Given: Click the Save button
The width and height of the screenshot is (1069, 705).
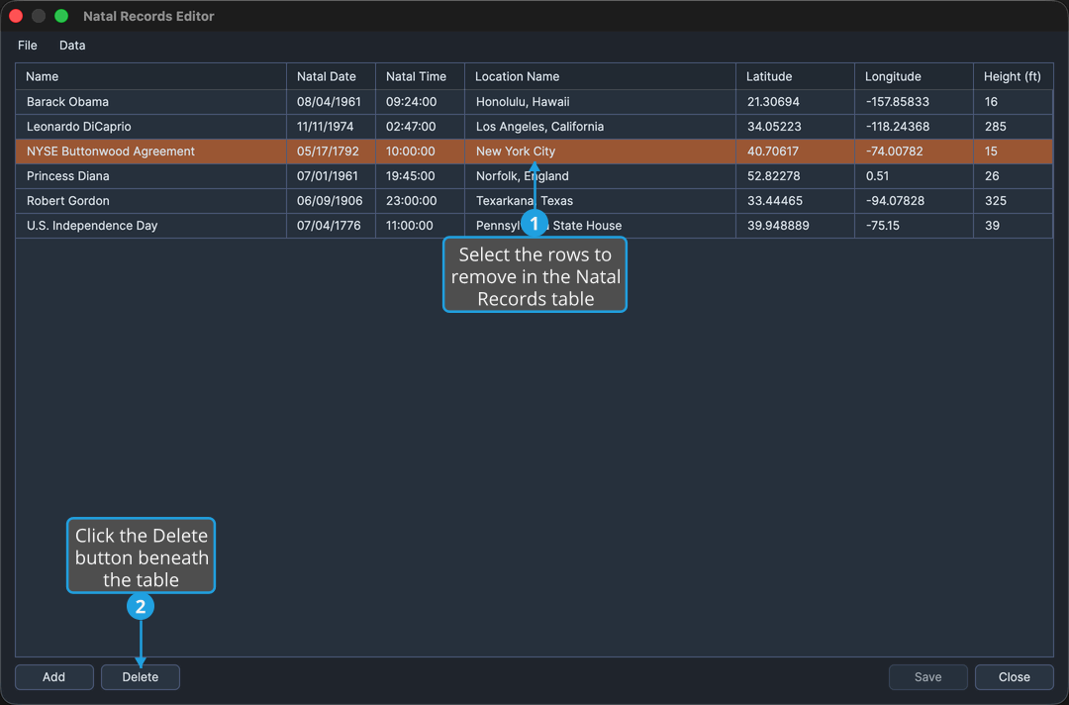Looking at the screenshot, I should 927,677.
